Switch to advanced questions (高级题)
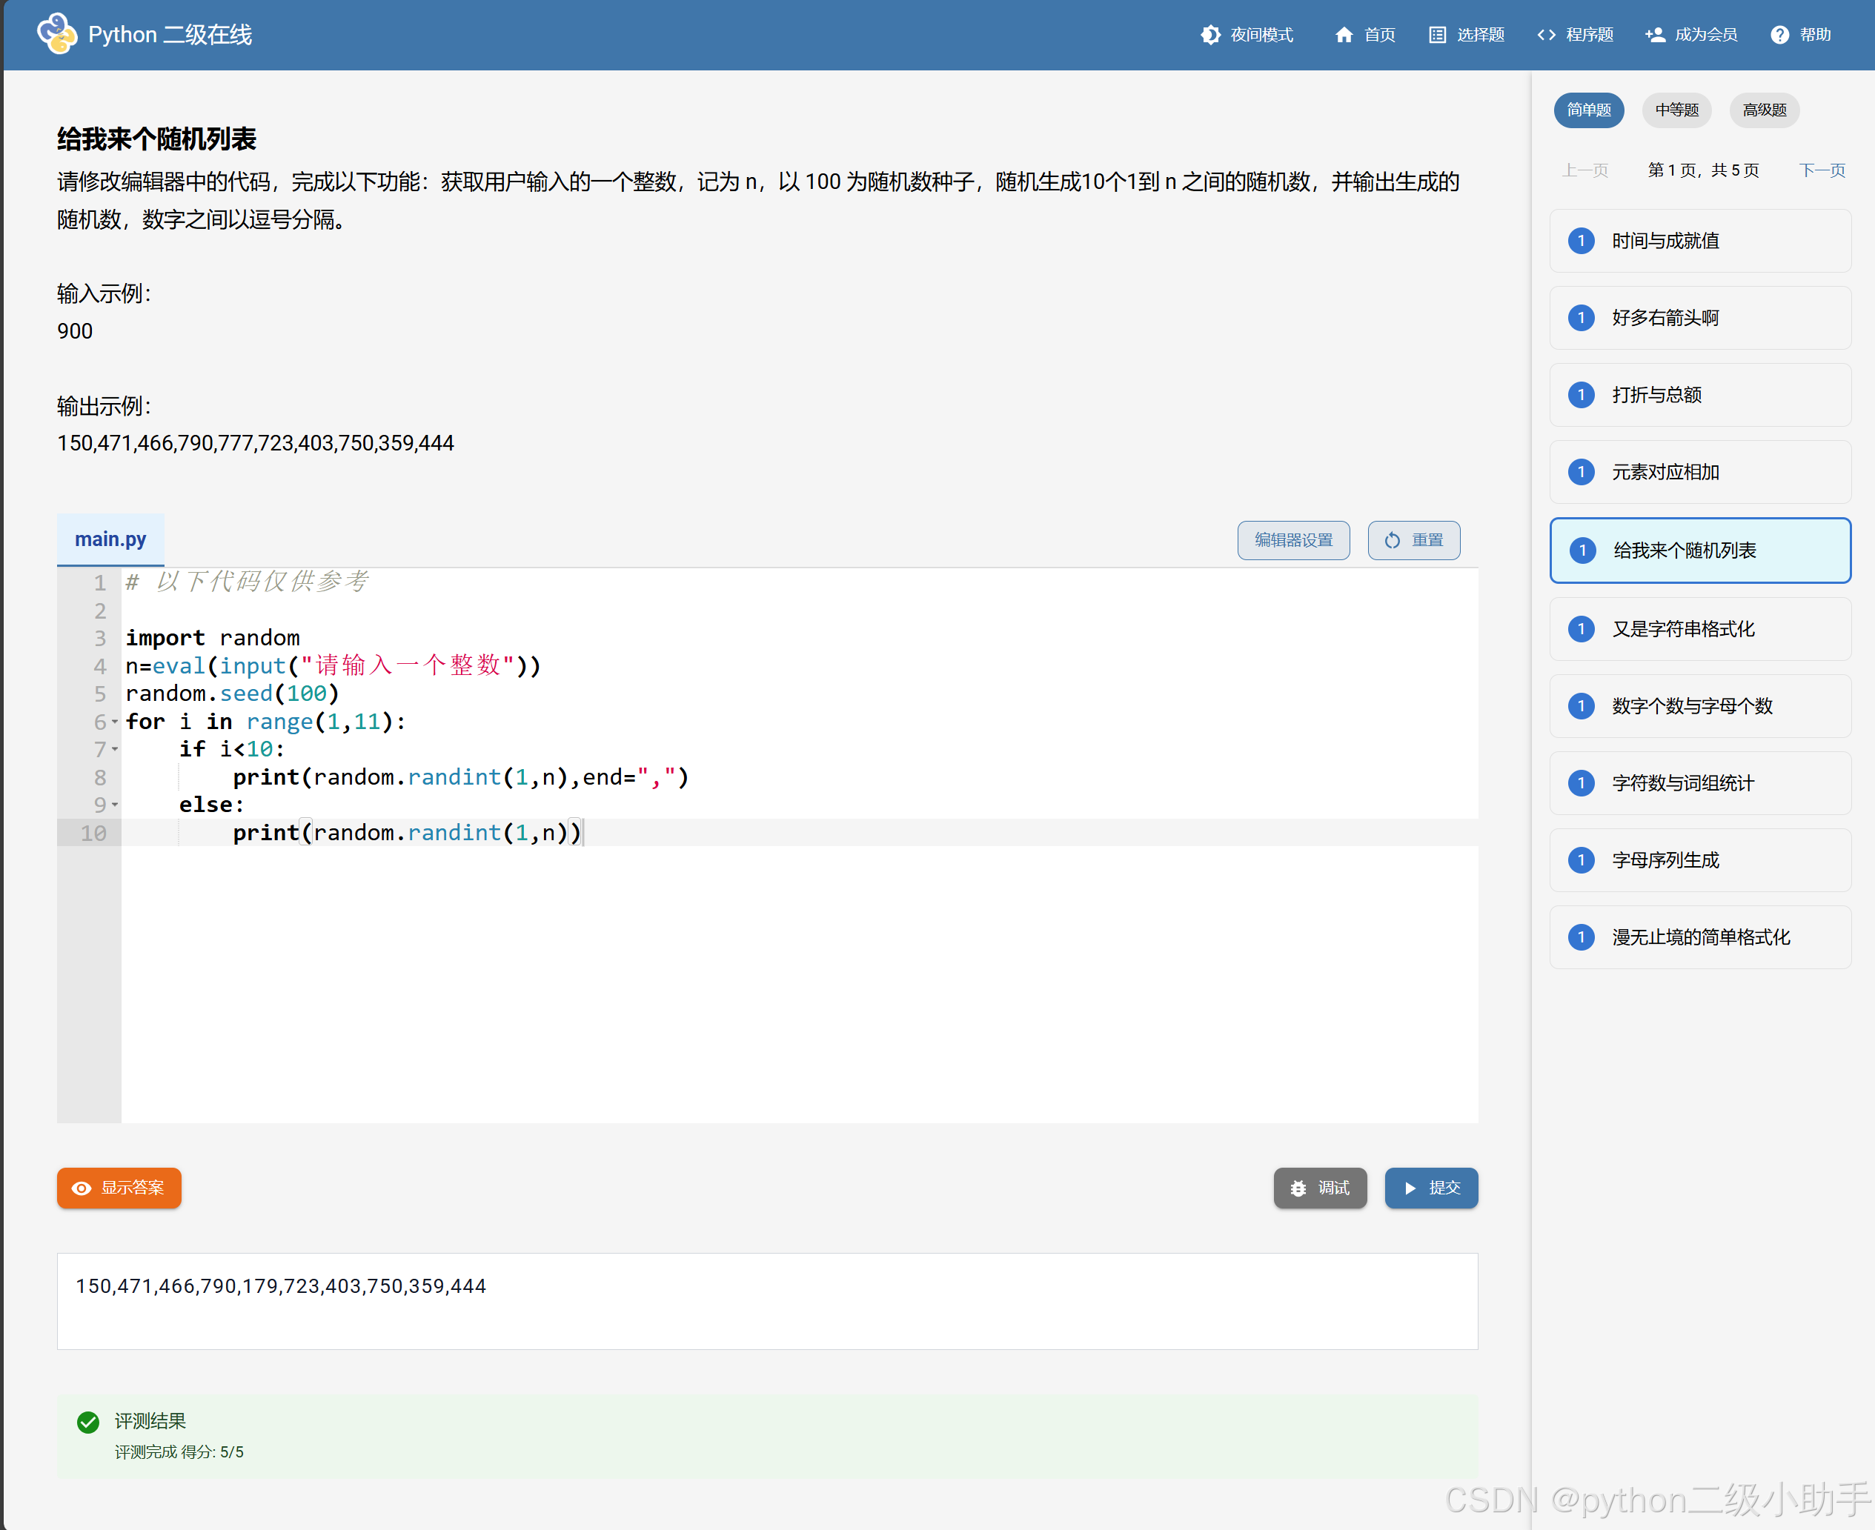This screenshot has height=1530, width=1875. click(1764, 110)
